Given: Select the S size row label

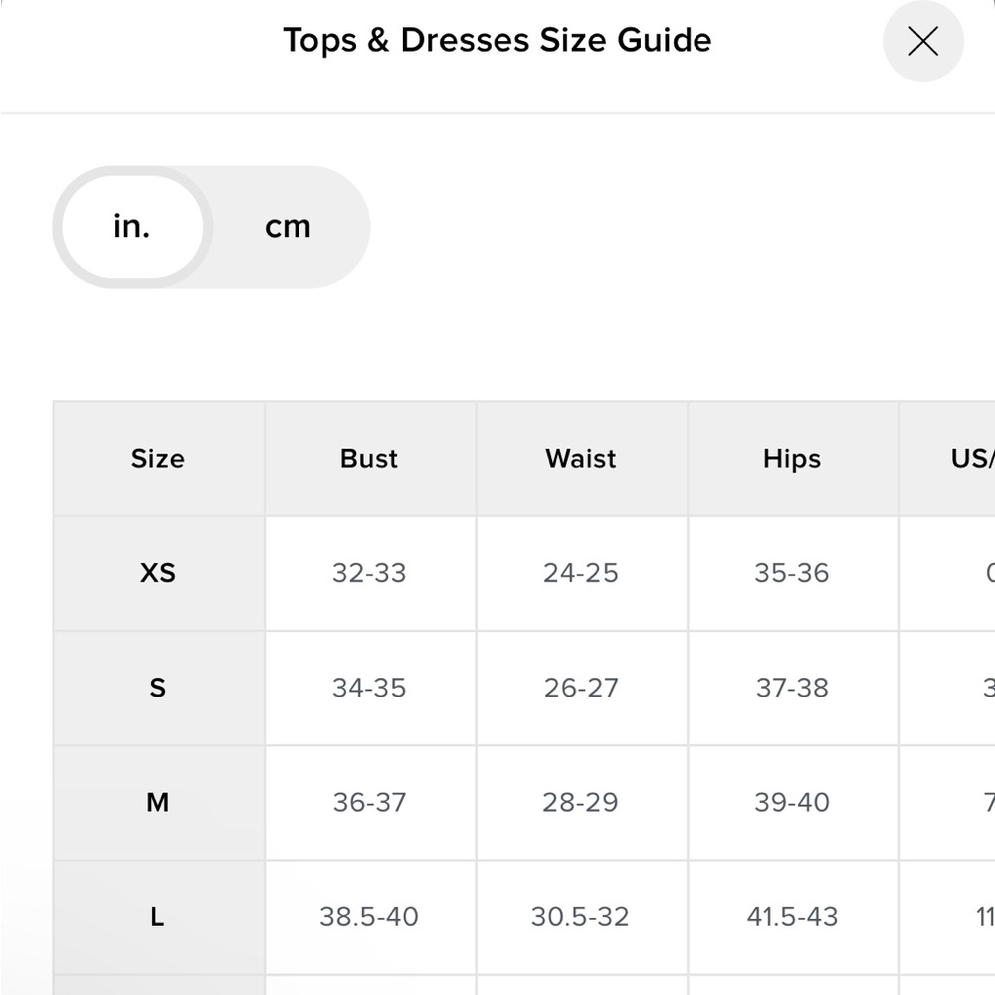Looking at the screenshot, I should [x=158, y=688].
